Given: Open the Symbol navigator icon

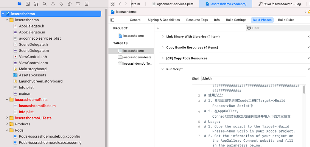Looking at the screenshot, I should click(x=36, y=4).
